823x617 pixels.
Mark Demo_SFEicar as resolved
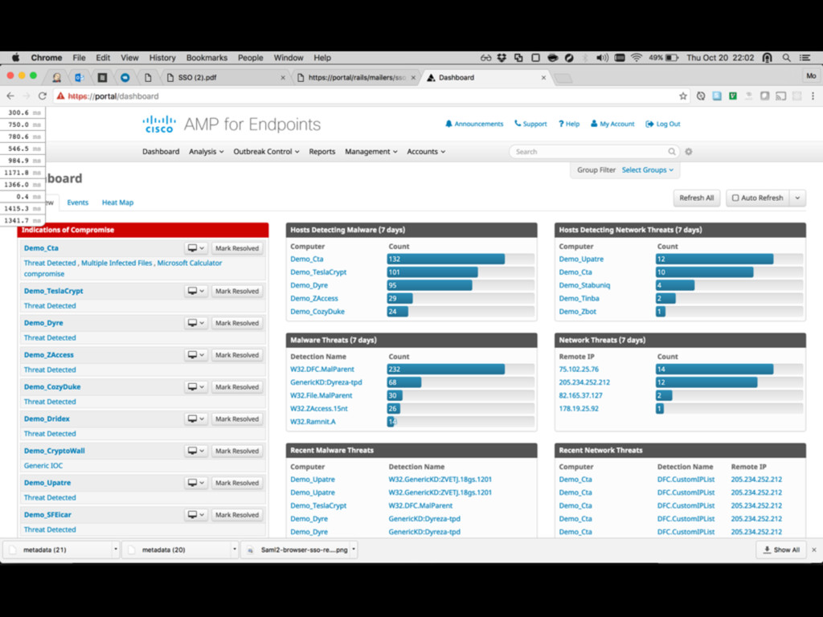tap(237, 515)
